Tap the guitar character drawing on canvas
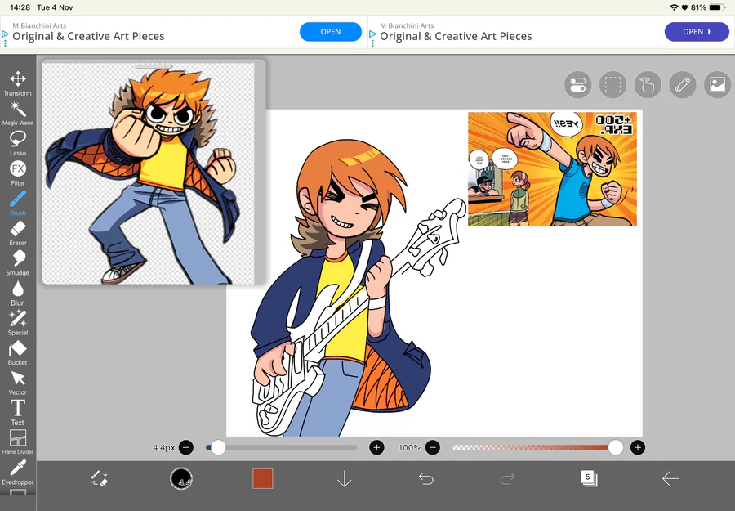 point(357,289)
